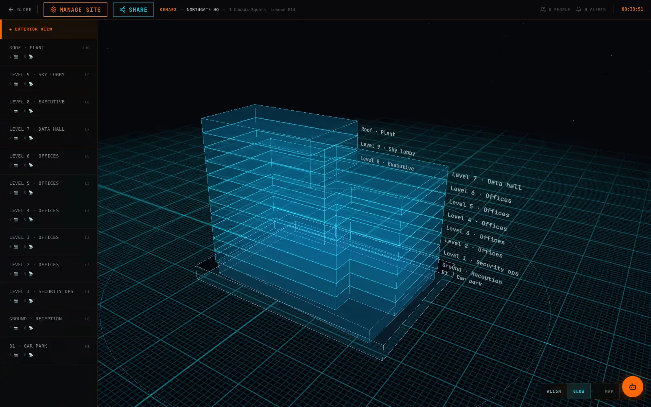Click camera icon under Level 7 Data Hall
651x407 pixels.
coord(16,138)
